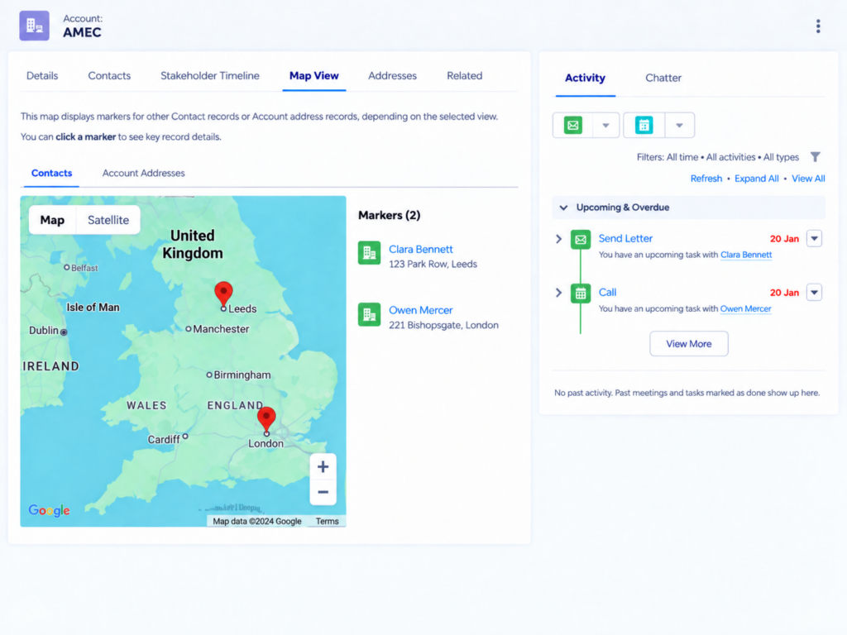Click the red map marker at Leeds
The width and height of the screenshot is (847, 635).
tap(223, 295)
